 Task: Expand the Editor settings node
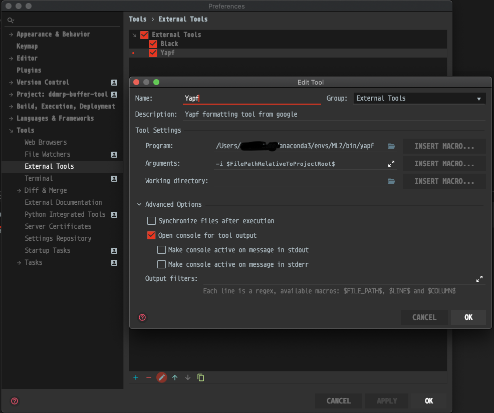click(x=11, y=58)
